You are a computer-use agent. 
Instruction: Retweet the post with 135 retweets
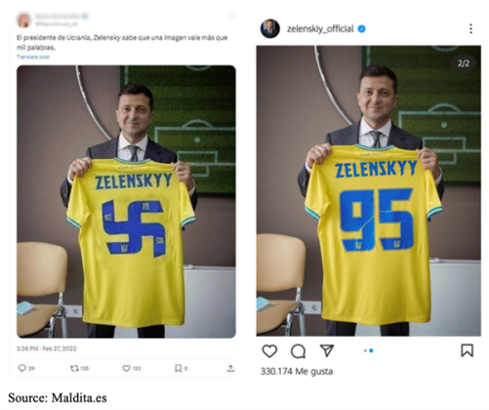pos(74,368)
